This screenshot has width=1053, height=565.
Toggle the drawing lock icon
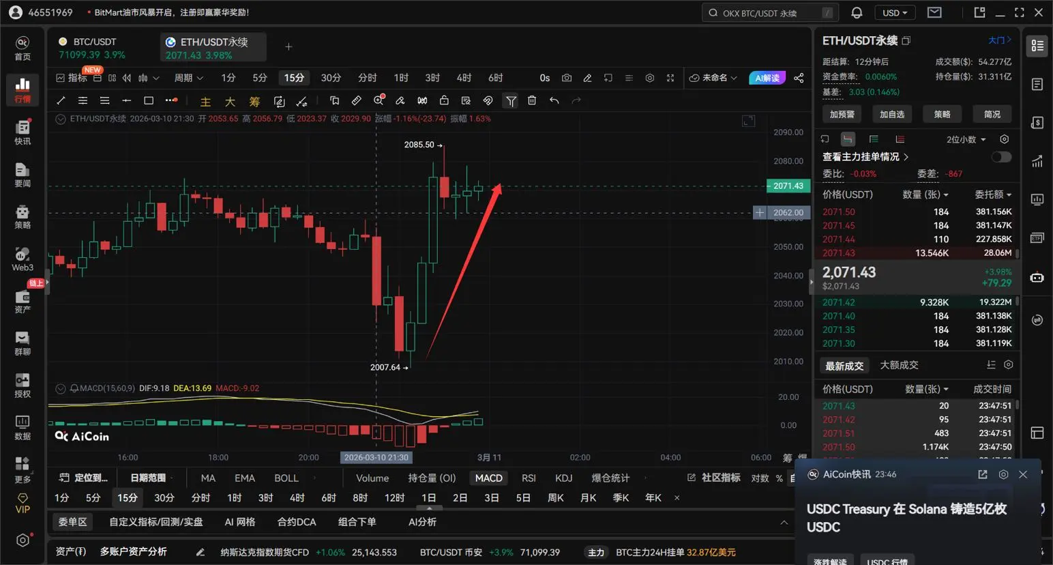tap(444, 100)
